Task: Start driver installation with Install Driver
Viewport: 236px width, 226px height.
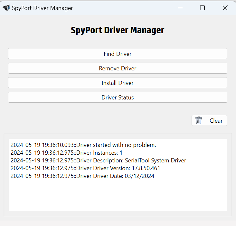Action: 118,83
